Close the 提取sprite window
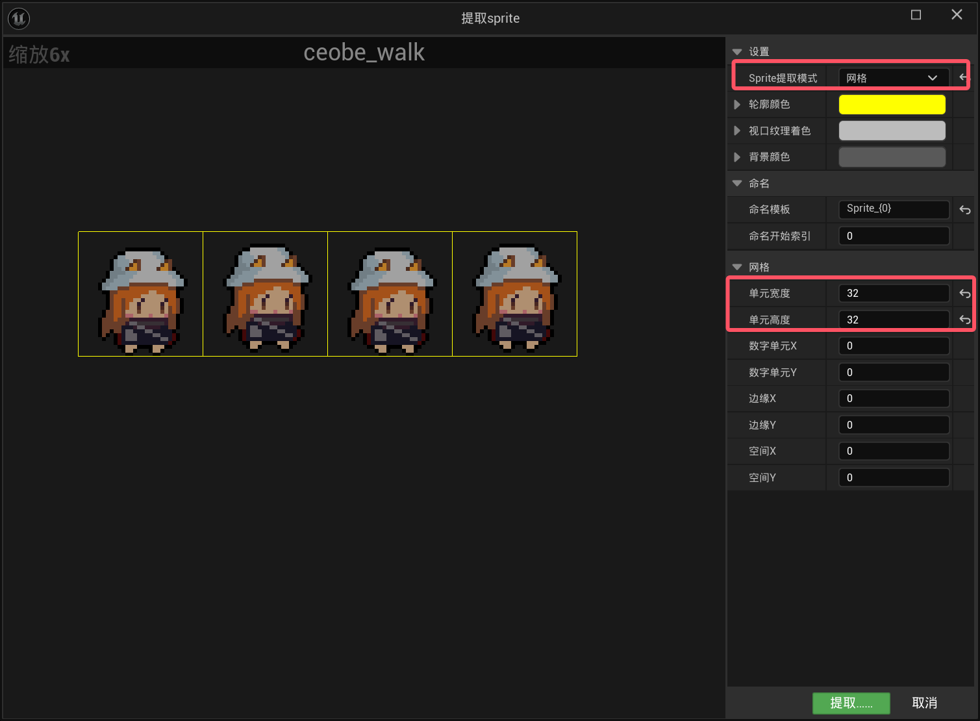Screen dimensions: 980x721 pos(957,14)
